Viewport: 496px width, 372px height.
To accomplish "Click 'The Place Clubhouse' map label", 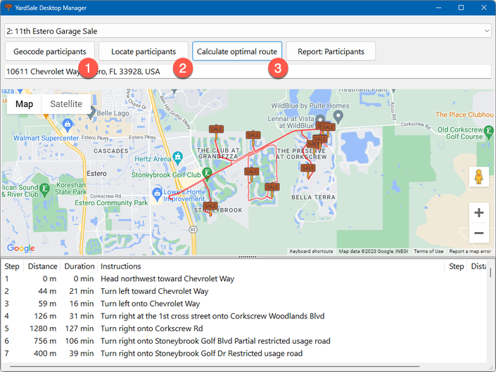I will 464,115.
